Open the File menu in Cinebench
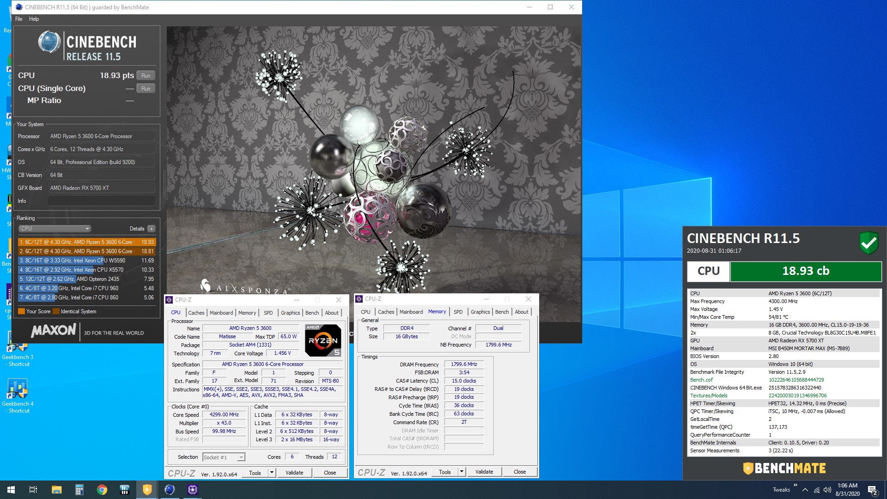Screen dimensions: 887x499 18,19
